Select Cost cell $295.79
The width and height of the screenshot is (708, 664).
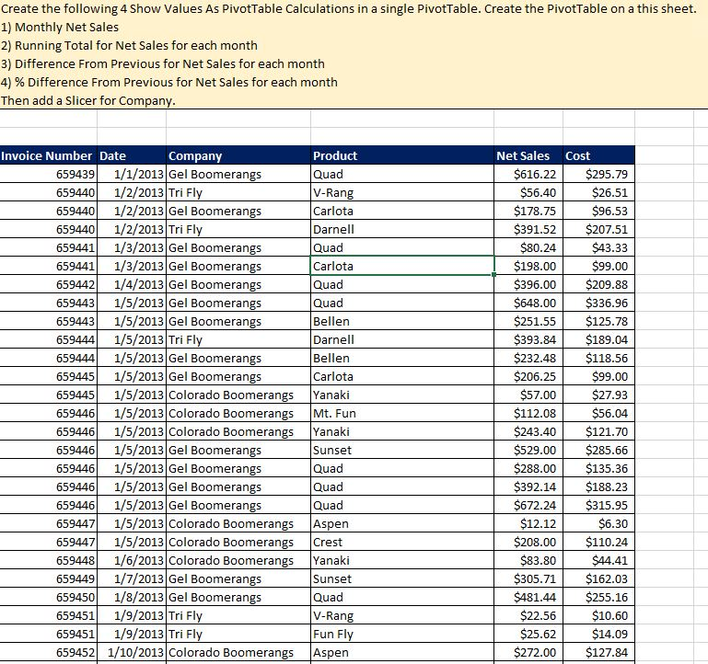coord(598,174)
